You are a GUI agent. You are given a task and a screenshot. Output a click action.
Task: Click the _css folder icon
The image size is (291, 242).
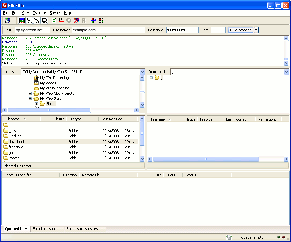[6, 131]
